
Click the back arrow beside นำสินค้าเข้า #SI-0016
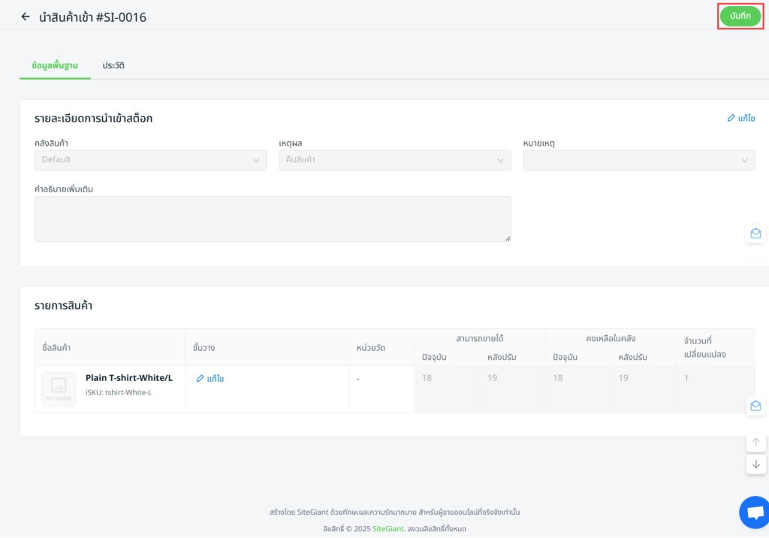tap(26, 17)
